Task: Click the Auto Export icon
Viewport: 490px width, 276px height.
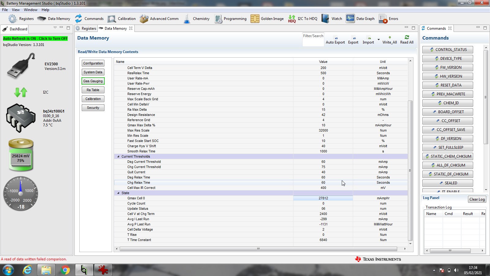Action: [335, 38]
